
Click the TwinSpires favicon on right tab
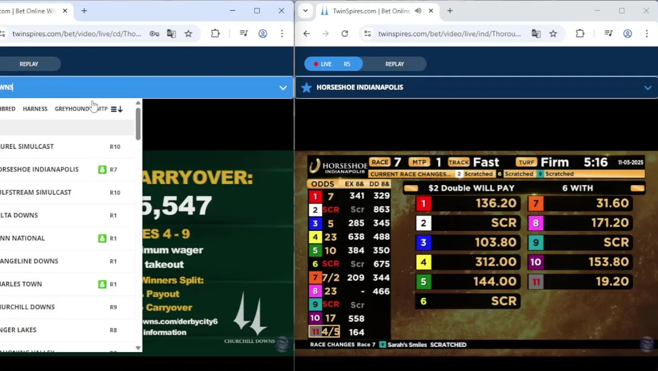(324, 11)
